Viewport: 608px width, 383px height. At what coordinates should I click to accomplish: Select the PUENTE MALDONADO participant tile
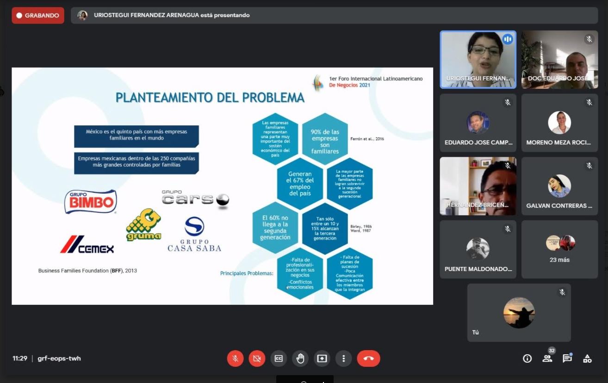pyautogui.click(x=478, y=249)
